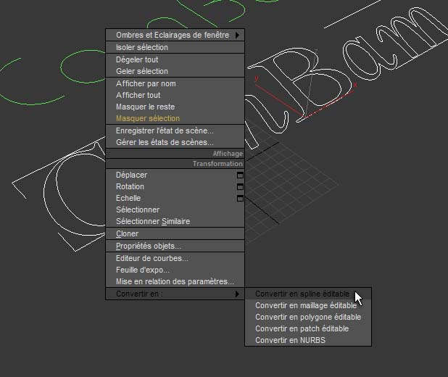Choose Convertir en spline éditable
Image resolution: width=448 pixels, height=377 pixels.
pos(308,294)
